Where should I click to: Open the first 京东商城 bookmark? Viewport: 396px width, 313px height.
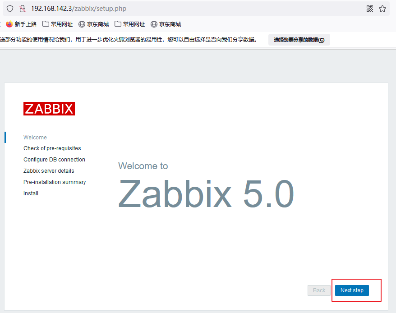pyautogui.click(x=94, y=24)
